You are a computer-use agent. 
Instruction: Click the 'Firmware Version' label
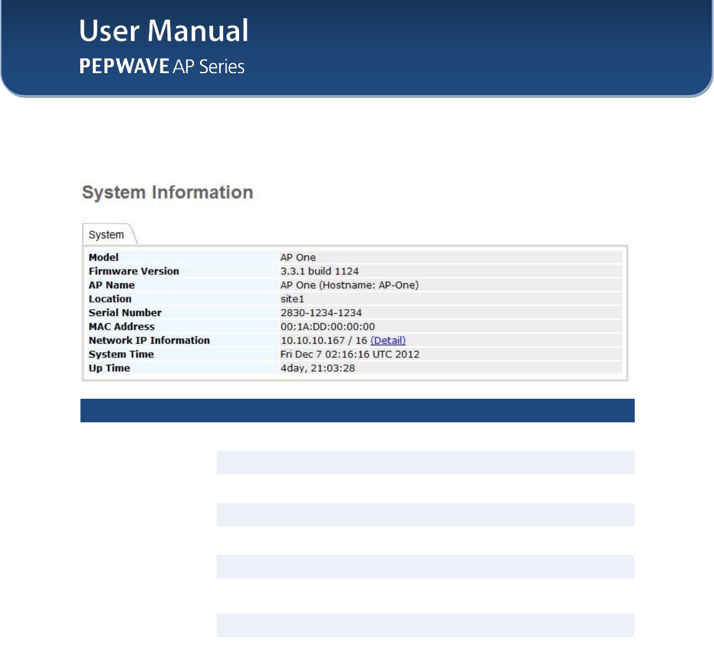(x=134, y=271)
